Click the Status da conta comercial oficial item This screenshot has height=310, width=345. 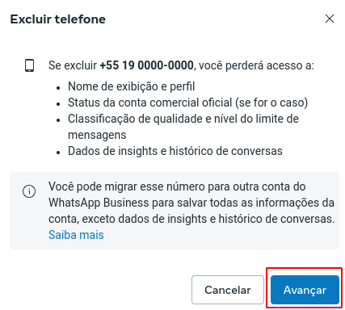coord(187,103)
